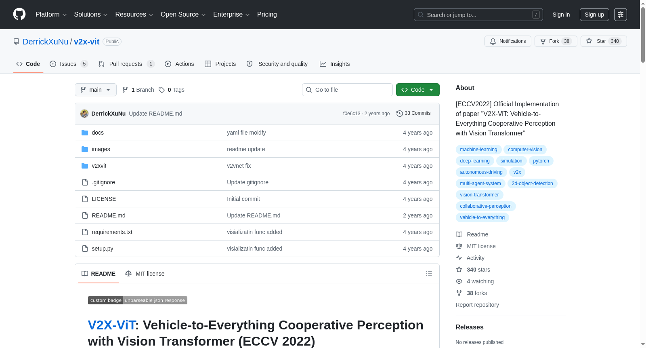The width and height of the screenshot is (646, 348).
Task: Select the computer-vision topic tag
Action: pos(525,150)
